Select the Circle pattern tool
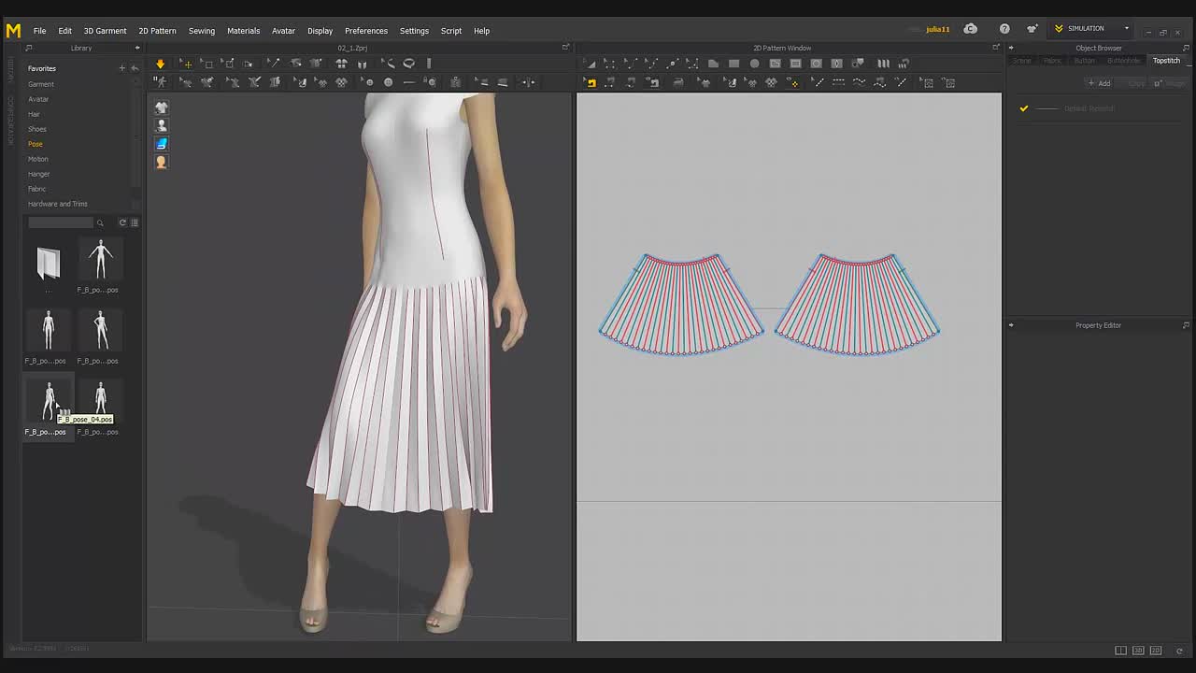This screenshot has width=1196, height=673. pos(754,64)
